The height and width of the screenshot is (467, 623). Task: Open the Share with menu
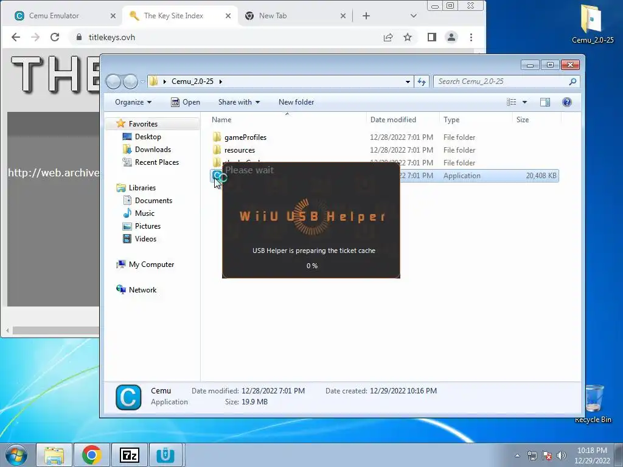(x=238, y=102)
